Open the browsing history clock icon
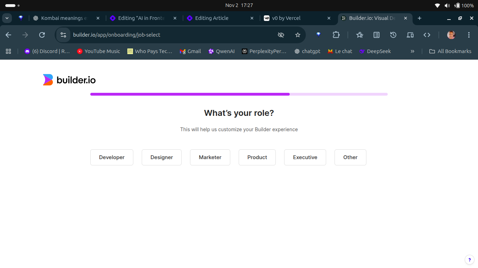 coord(393,35)
